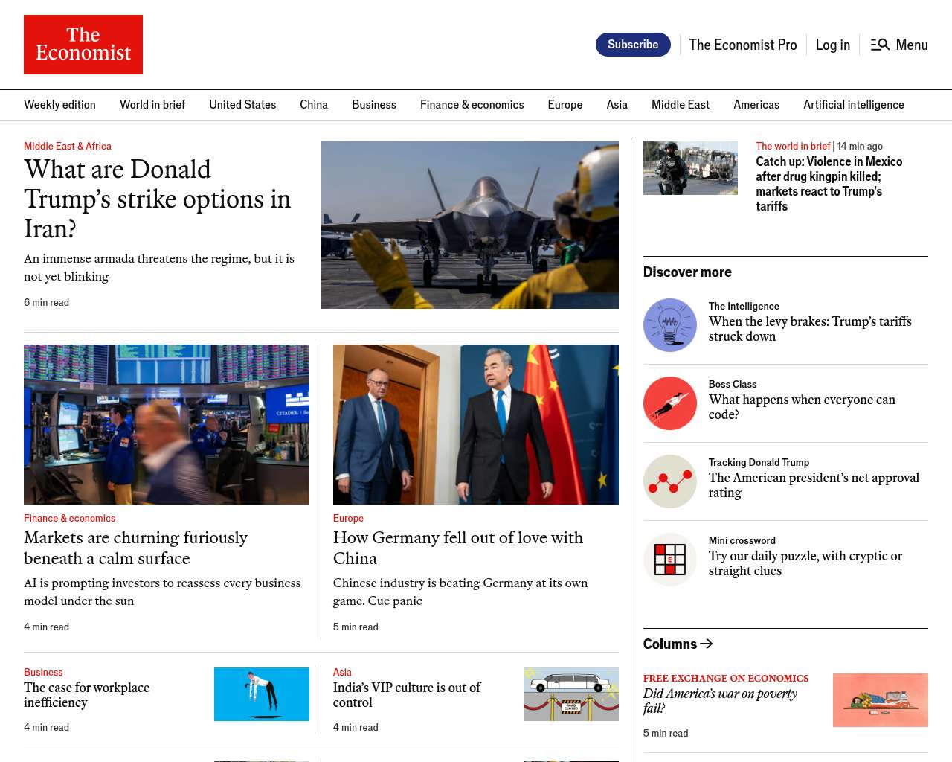
Task: Open The Economist Pro link
Action: pyautogui.click(x=742, y=45)
